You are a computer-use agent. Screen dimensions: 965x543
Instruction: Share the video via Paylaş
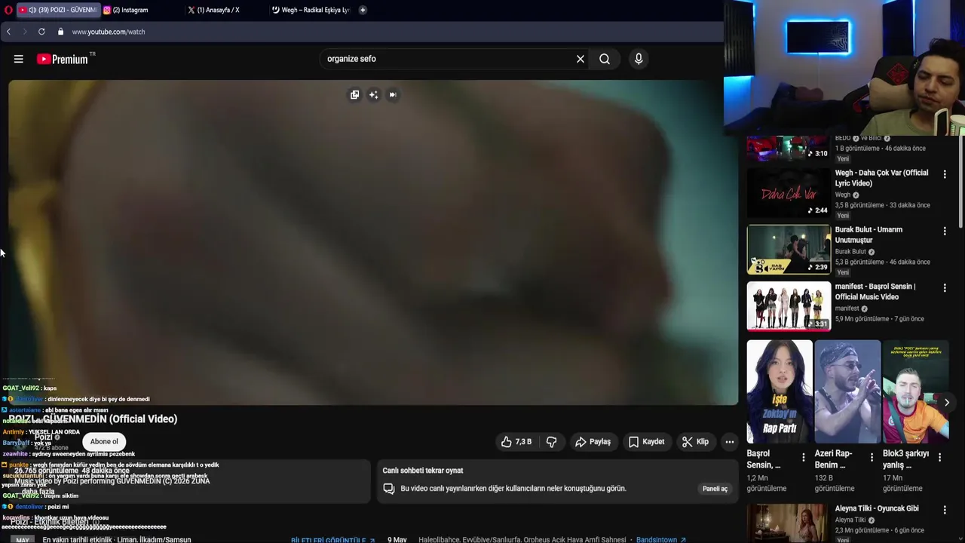pyautogui.click(x=593, y=442)
